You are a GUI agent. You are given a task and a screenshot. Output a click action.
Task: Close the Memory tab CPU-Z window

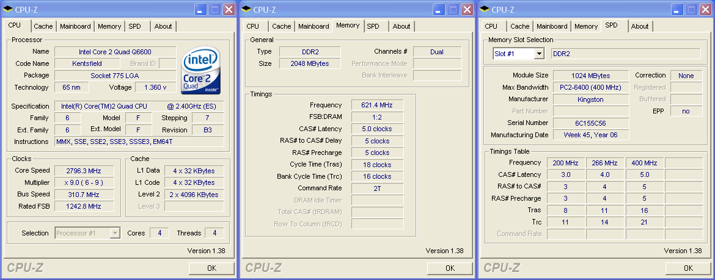pos(467,9)
